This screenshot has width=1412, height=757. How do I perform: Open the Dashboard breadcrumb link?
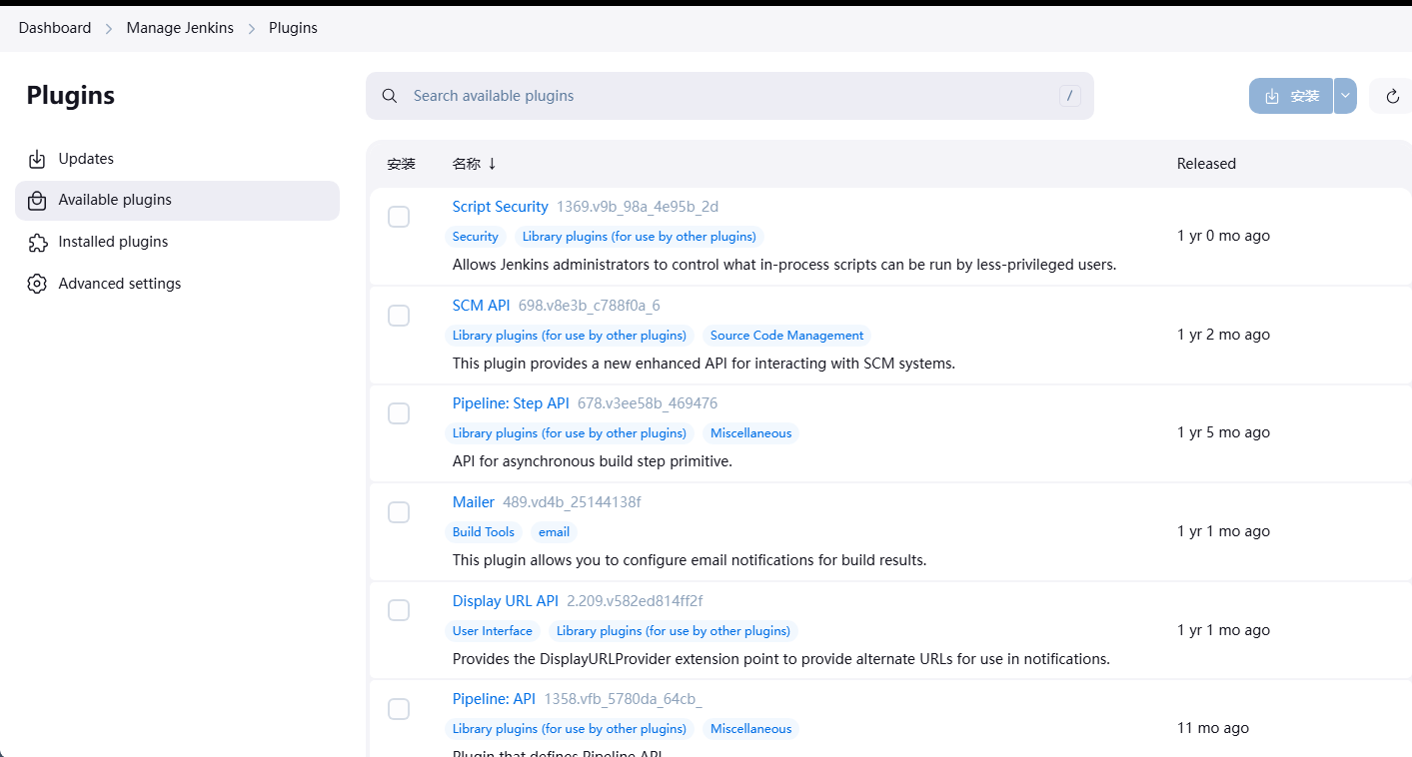tap(55, 28)
